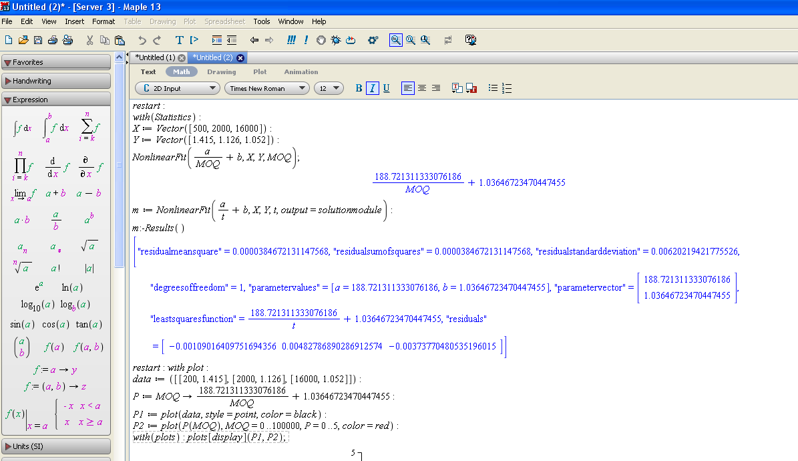This screenshot has height=461, width=798.
Task: Copy the selection
Action: pos(104,40)
